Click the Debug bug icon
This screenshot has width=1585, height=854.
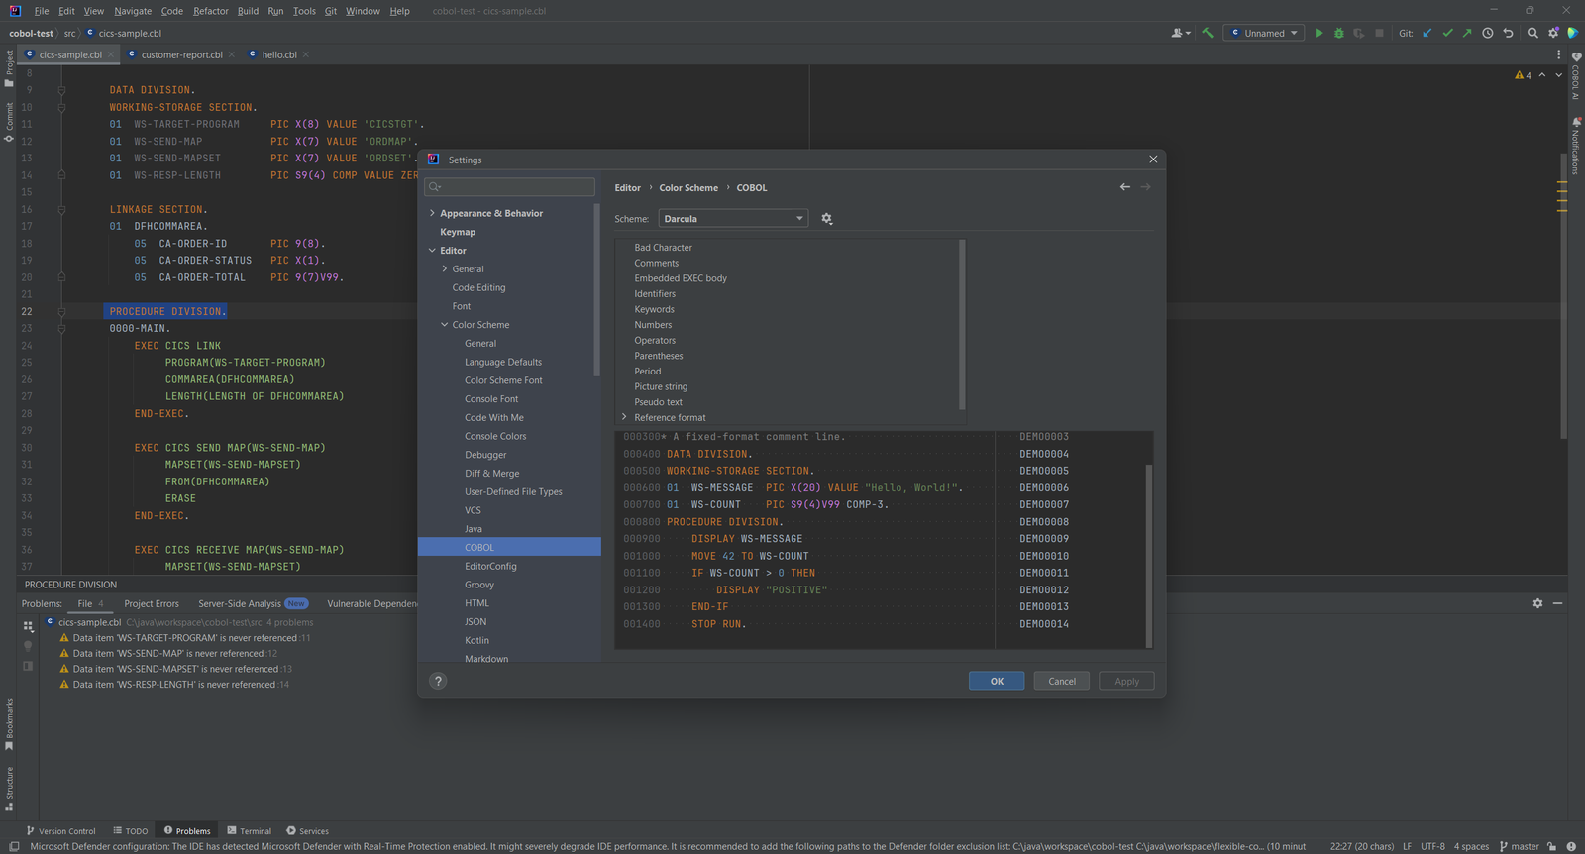[1339, 33]
